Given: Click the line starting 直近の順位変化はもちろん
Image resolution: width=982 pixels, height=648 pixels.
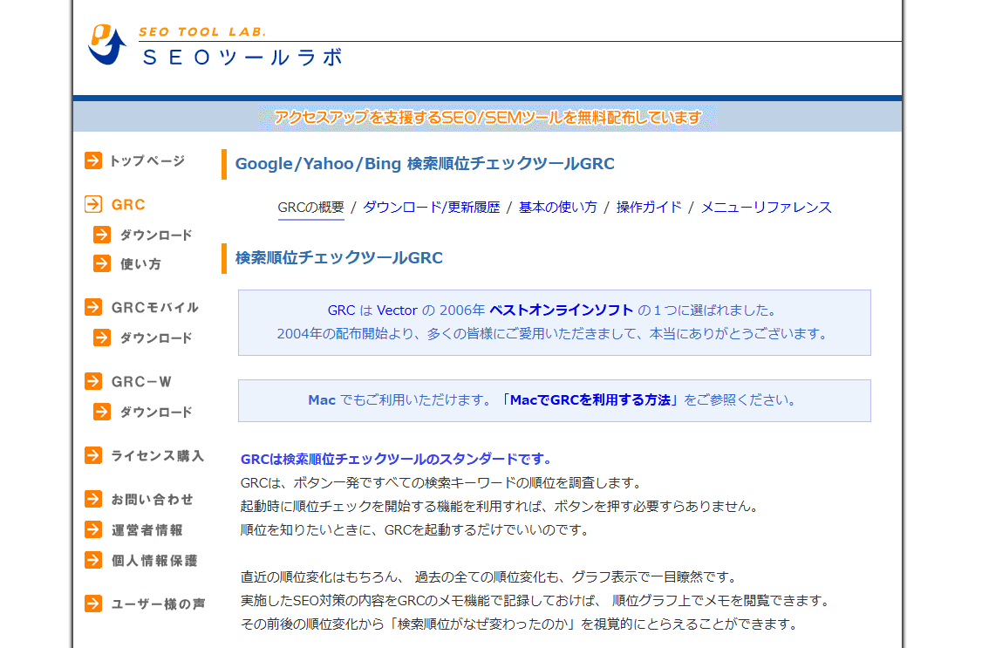Looking at the screenshot, I should [x=490, y=576].
